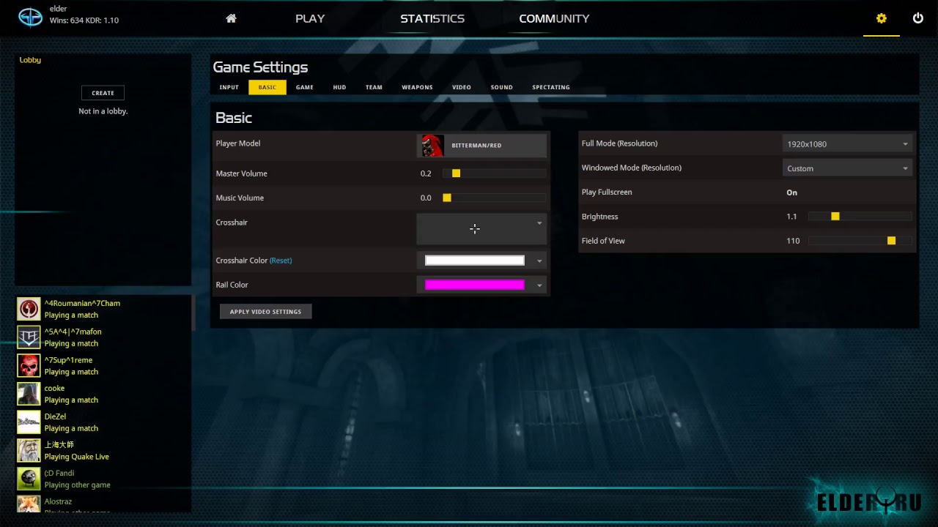Click the Bitterman/Red player model button

pyautogui.click(x=482, y=146)
